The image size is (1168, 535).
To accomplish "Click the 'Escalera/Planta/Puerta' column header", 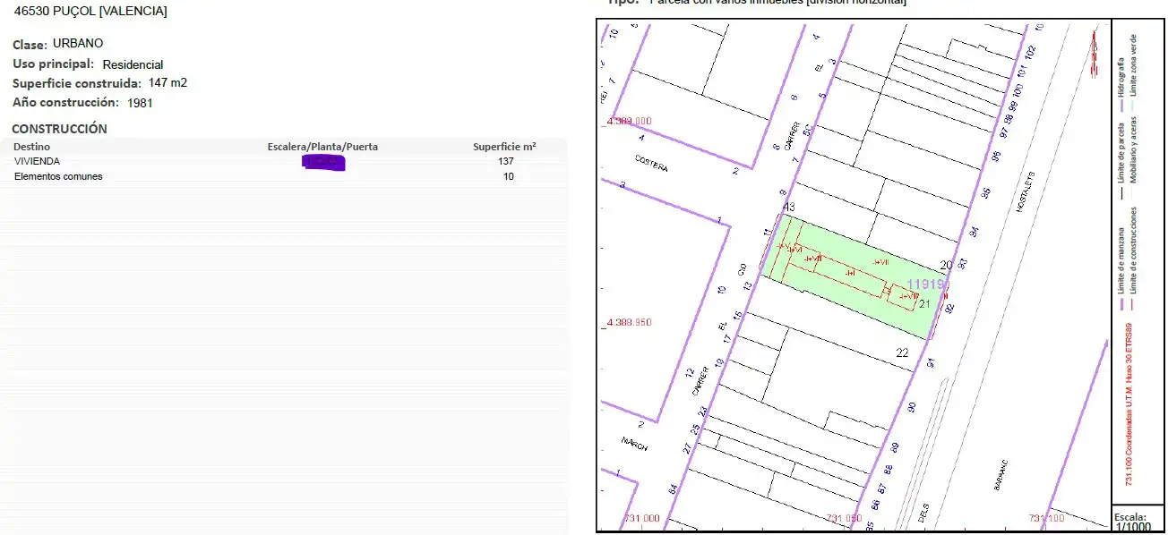I will click(x=322, y=147).
